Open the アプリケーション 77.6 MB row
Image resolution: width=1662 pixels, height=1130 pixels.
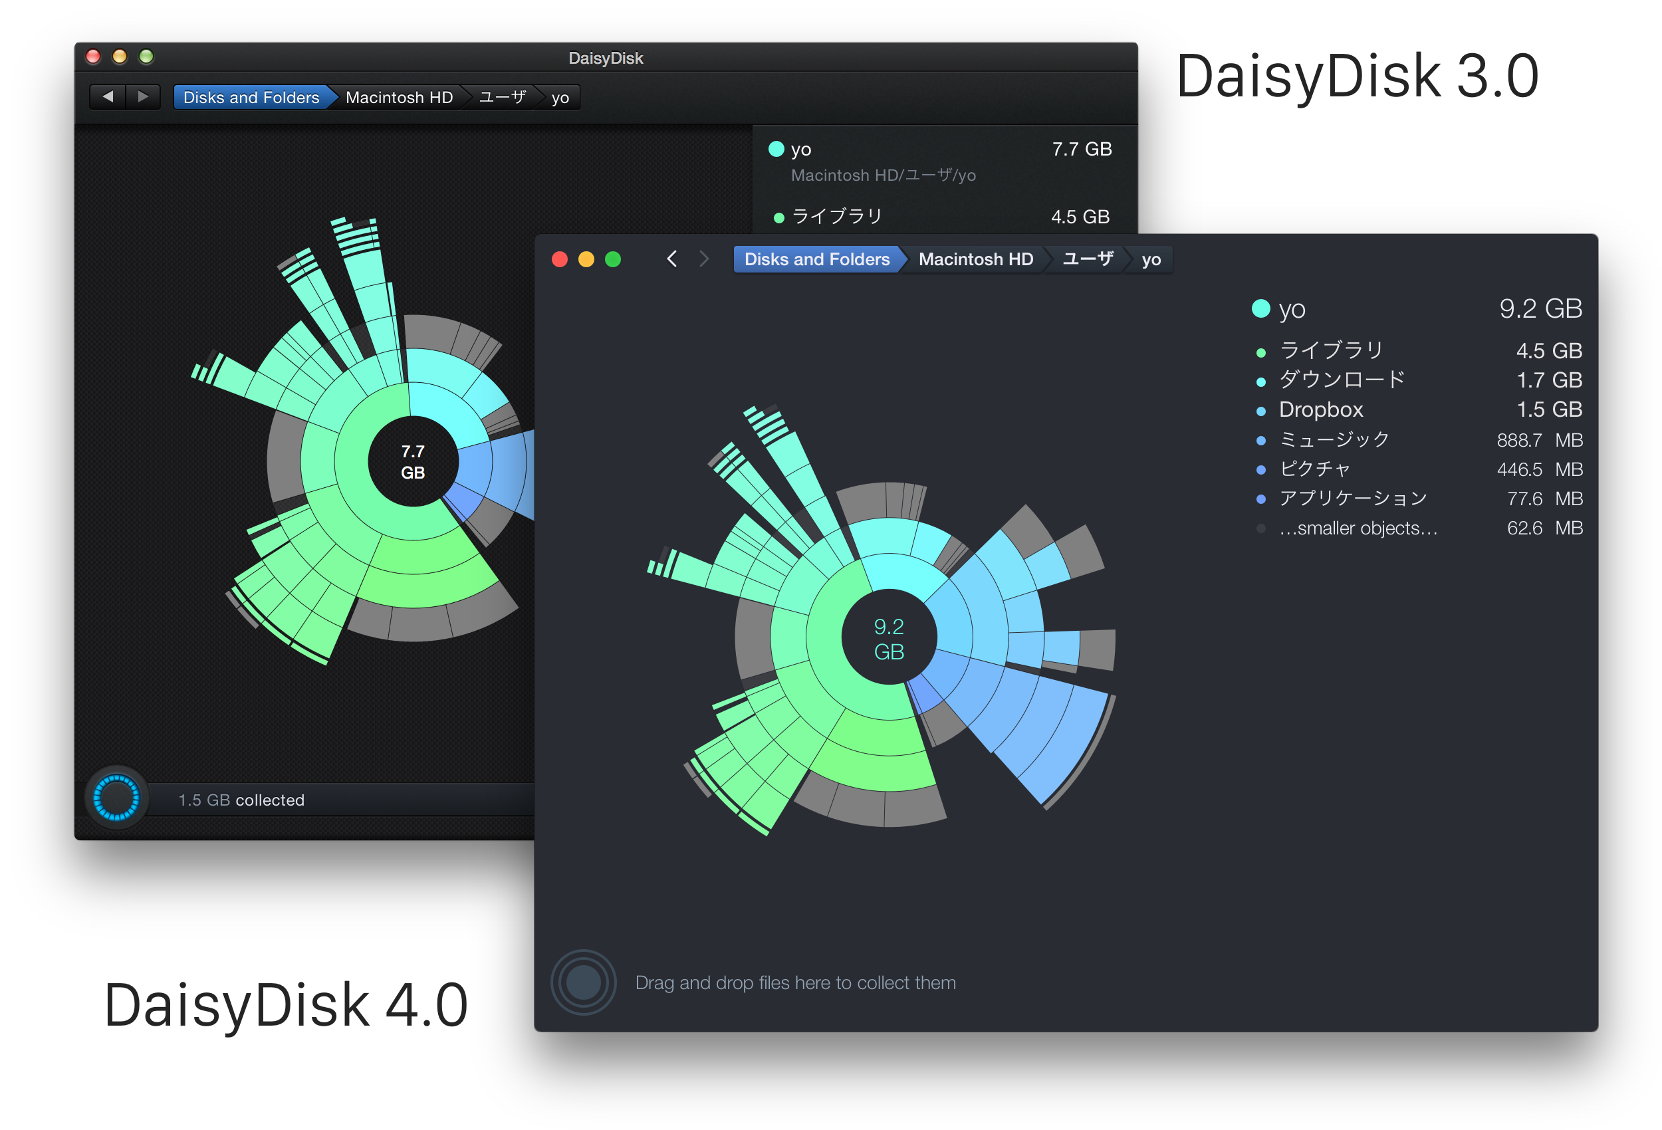(x=1417, y=498)
